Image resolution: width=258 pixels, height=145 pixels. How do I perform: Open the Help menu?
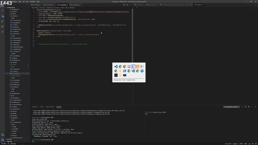click(38, 2)
